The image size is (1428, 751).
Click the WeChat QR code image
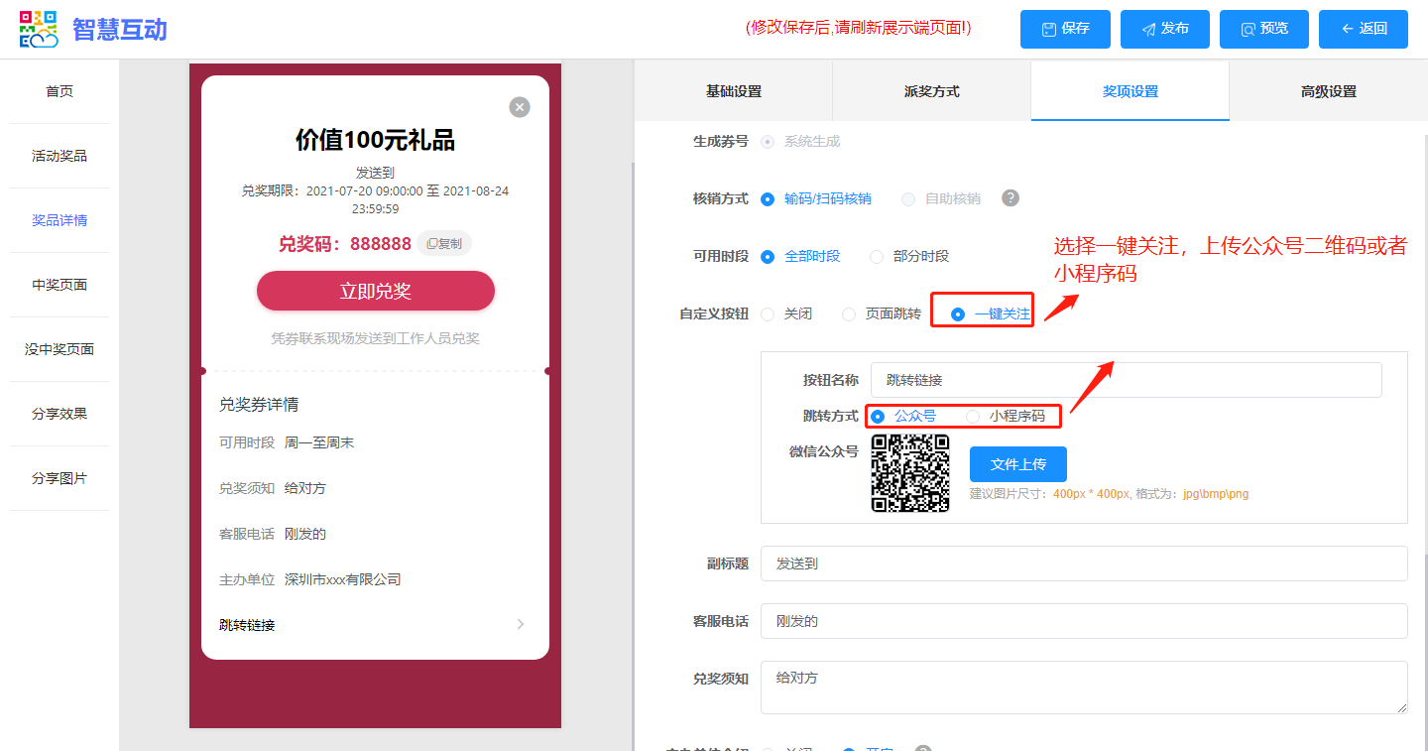tap(910, 473)
